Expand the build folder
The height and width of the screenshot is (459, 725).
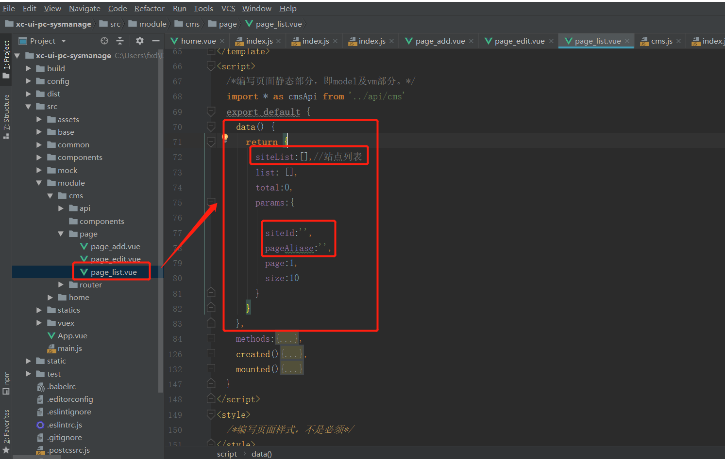[x=28, y=68]
